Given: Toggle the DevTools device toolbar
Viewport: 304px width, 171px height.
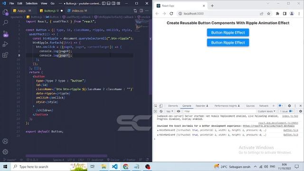Looking at the screenshot, I should tap(161, 106).
